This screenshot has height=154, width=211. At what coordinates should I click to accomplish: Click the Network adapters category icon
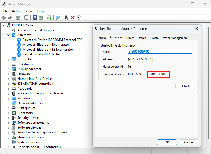click(x=14, y=103)
